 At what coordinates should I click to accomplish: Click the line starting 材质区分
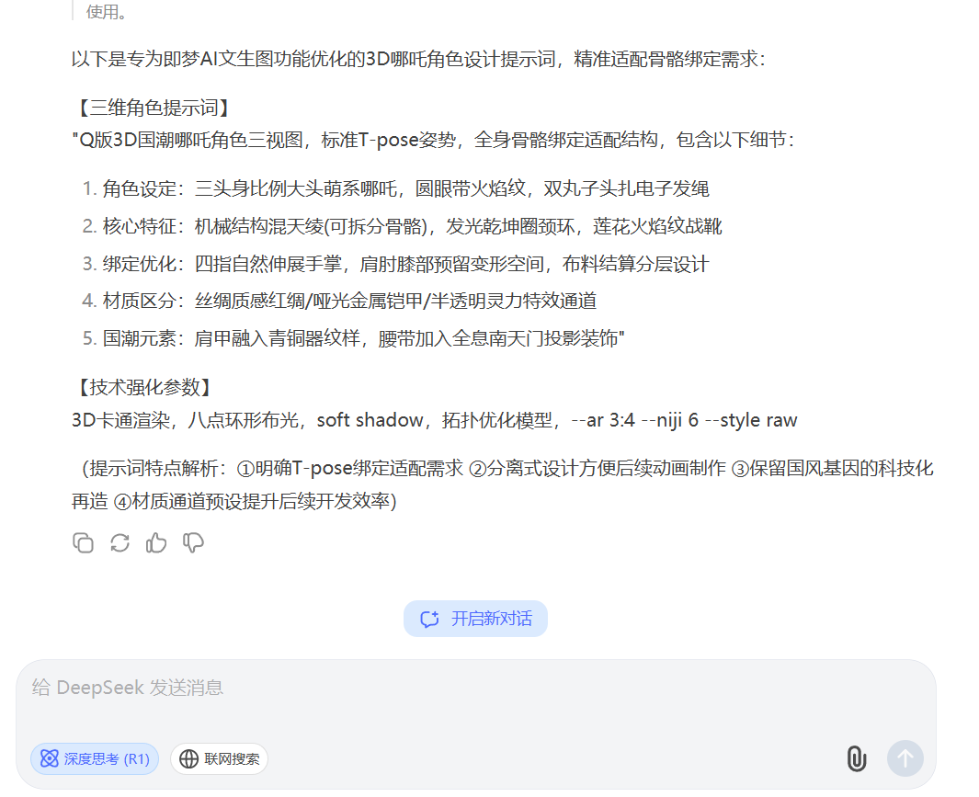pyautogui.click(x=349, y=302)
